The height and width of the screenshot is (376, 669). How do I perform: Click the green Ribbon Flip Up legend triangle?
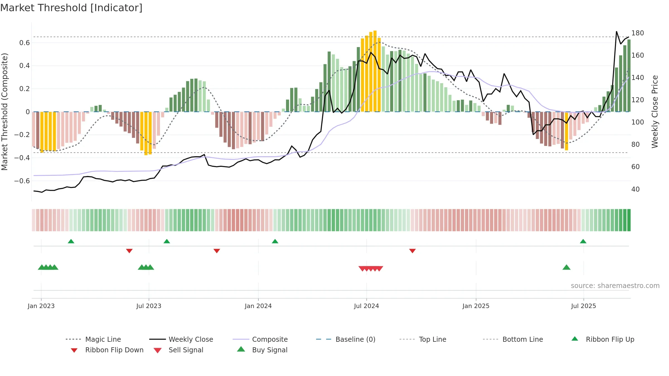(575, 339)
